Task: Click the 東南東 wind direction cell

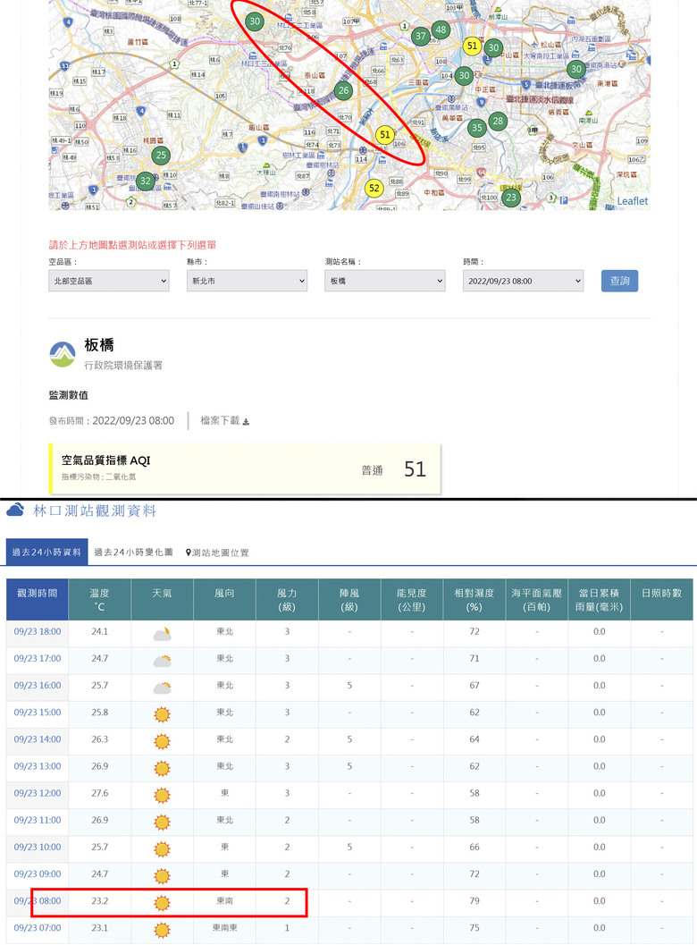Action: [x=224, y=928]
